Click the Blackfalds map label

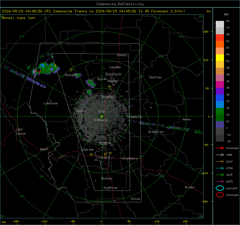(113, 74)
